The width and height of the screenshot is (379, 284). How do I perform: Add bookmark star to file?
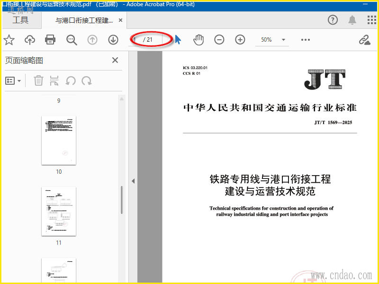click(x=9, y=40)
